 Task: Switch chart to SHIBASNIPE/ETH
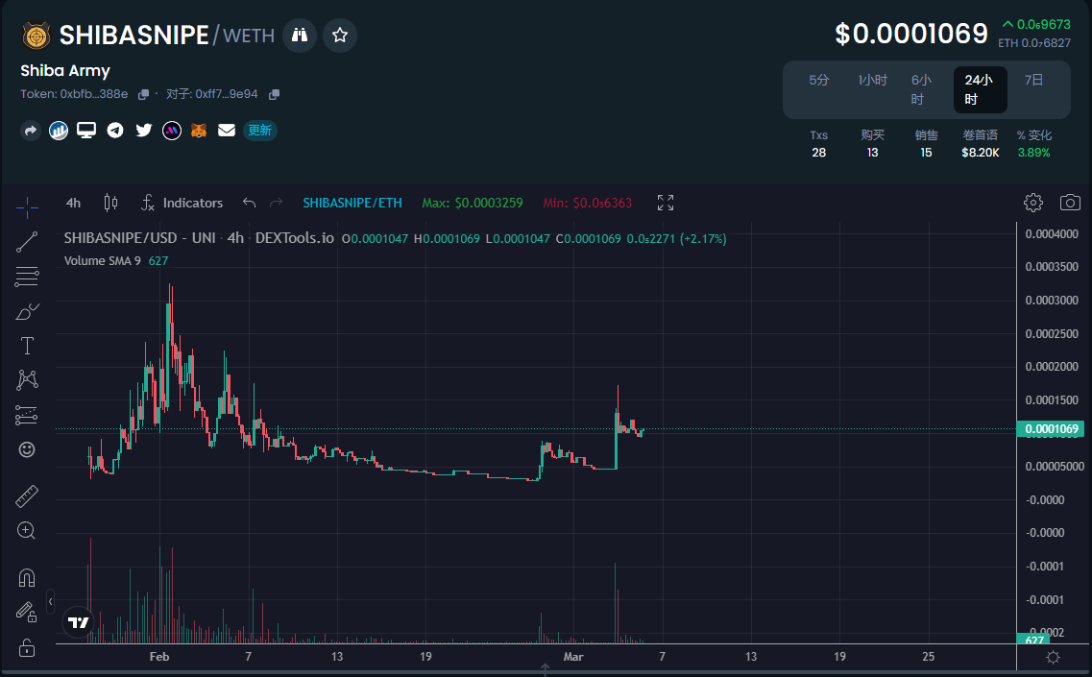coord(352,203)
